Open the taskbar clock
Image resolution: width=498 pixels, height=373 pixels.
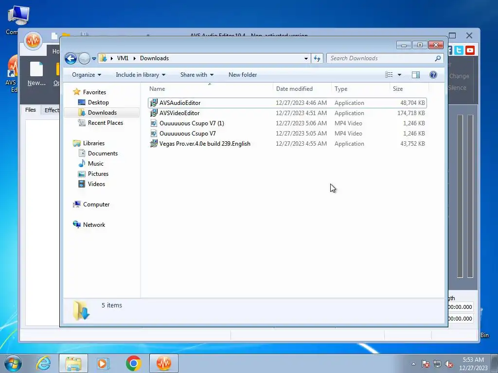(x=473, y=364)
